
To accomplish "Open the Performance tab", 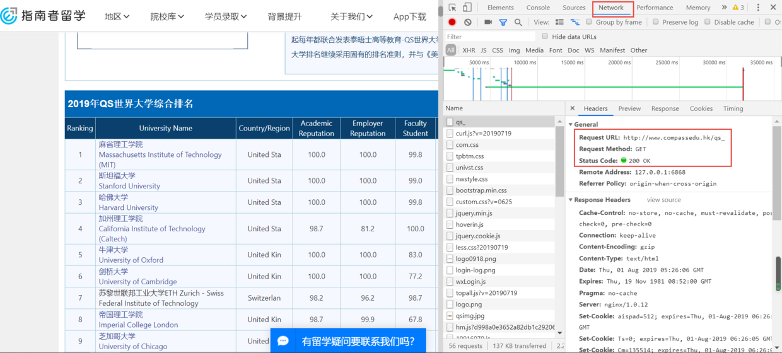I will click(655, 8).
